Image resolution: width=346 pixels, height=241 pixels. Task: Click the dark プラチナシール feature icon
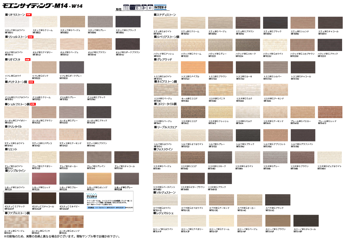132,7
